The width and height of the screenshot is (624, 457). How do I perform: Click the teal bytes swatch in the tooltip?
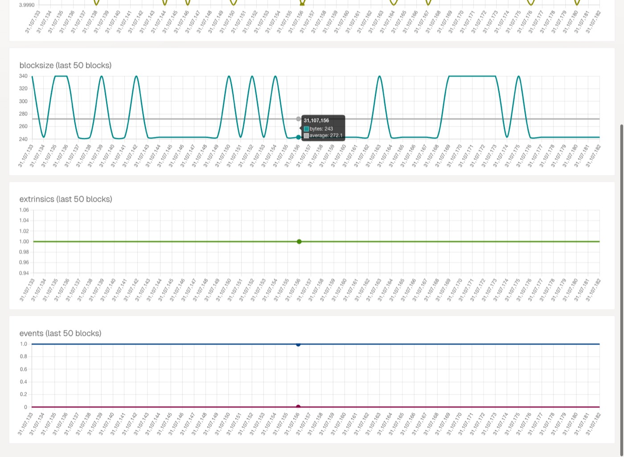coord(306,129)
